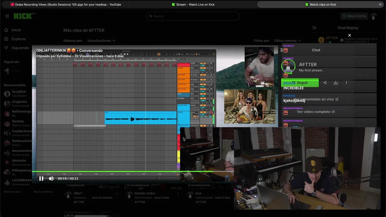Switch to the Stream - Watch Live on Kick tab
This screenshot has width=386, height=217.
click(x=193, y=5)
